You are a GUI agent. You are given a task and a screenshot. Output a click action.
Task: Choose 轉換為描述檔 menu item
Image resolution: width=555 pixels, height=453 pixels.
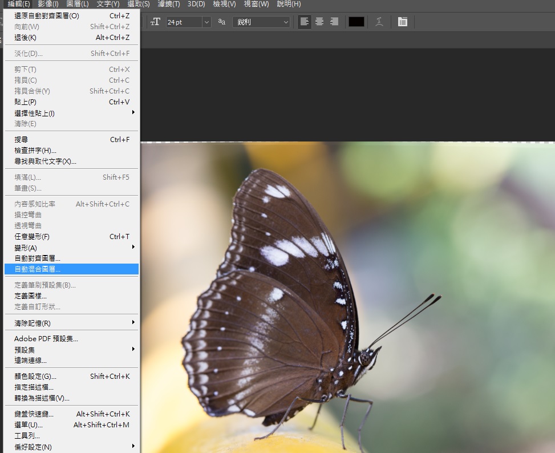tap(71, 398)
